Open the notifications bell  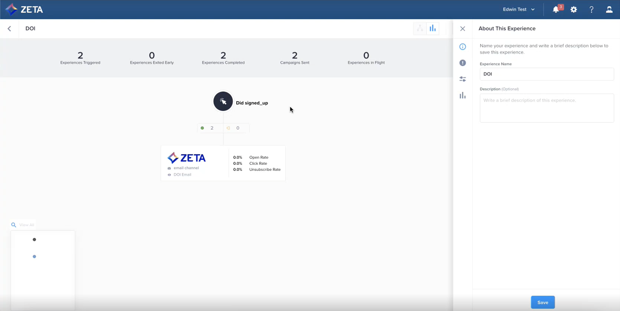pos(556,10)
